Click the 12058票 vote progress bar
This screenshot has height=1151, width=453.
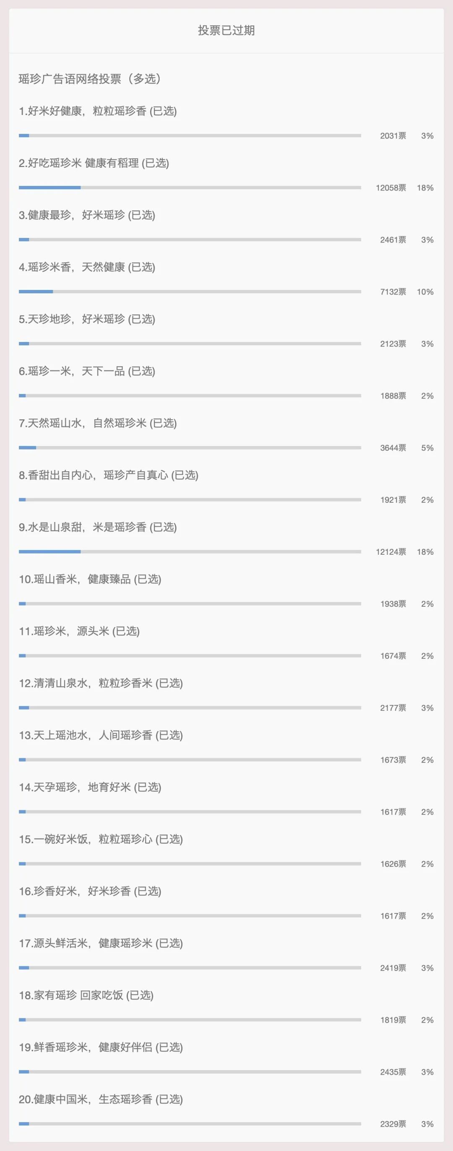click(x=190, y=188)
